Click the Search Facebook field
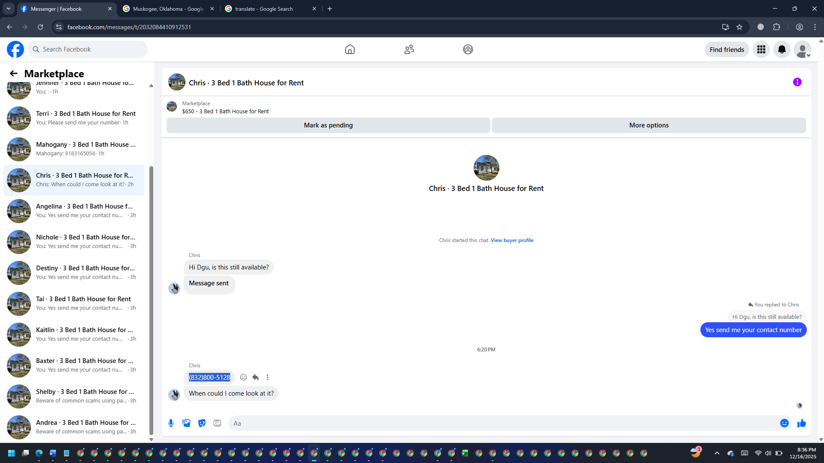The height and width of the screenshot is (463, 824). tap(88, 49)
